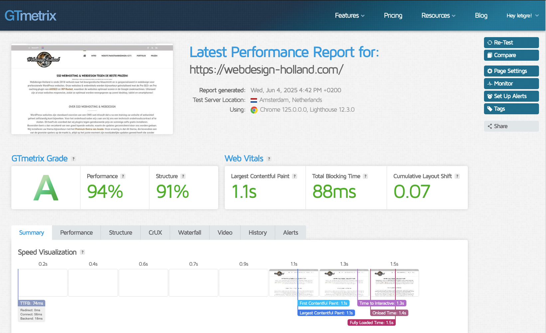Click the Netherlands flag icon
Screen dimensions: 546x333
coord(254,100)
